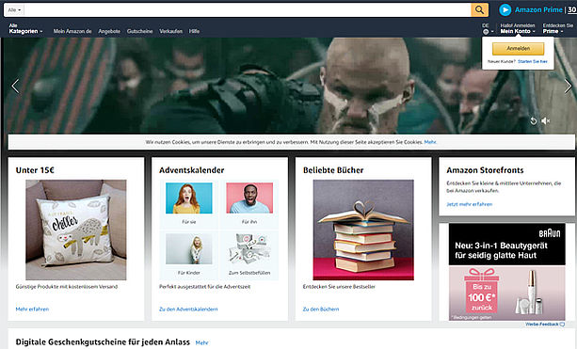The height and width of the screenshot is (349, 577).
Task: Toggle mute on the banner video
Action: (x=546, y=120)
